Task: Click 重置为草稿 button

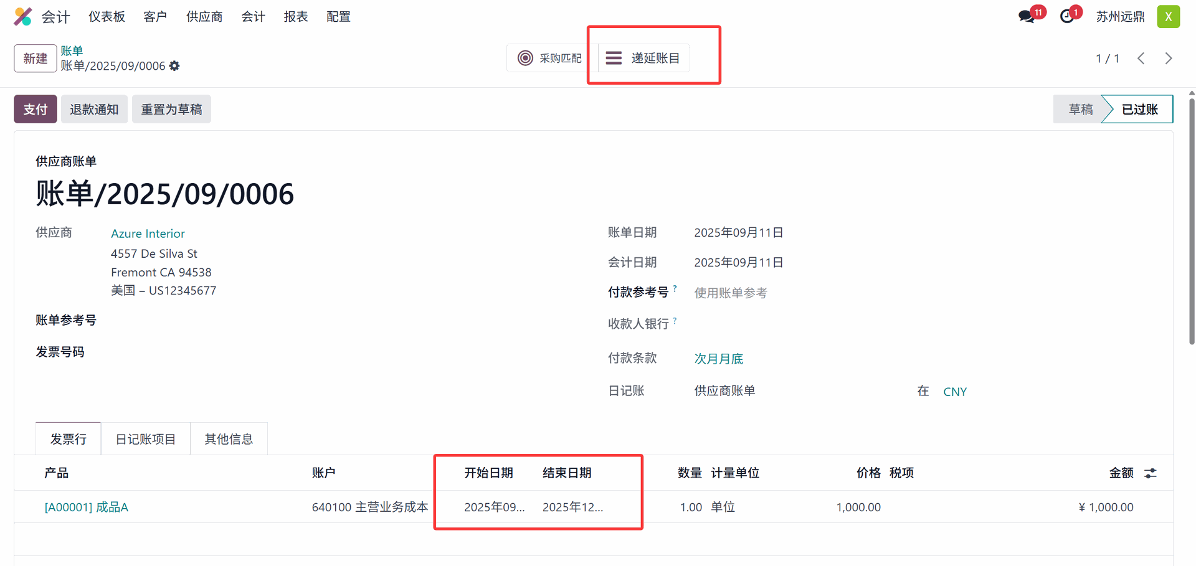Action: click(x=171, y=110)
